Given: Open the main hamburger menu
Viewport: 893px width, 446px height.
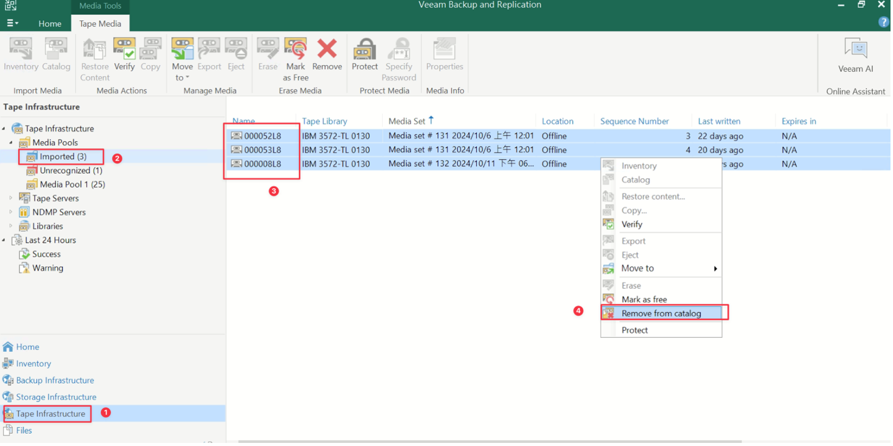Looking at the screenshot, I should tap(12, 23).
